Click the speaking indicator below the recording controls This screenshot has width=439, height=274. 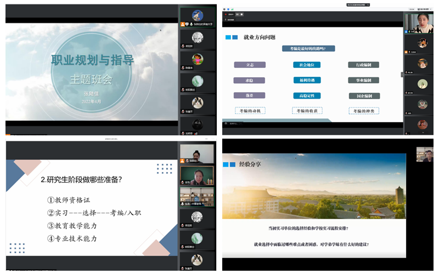pos(230,20)
